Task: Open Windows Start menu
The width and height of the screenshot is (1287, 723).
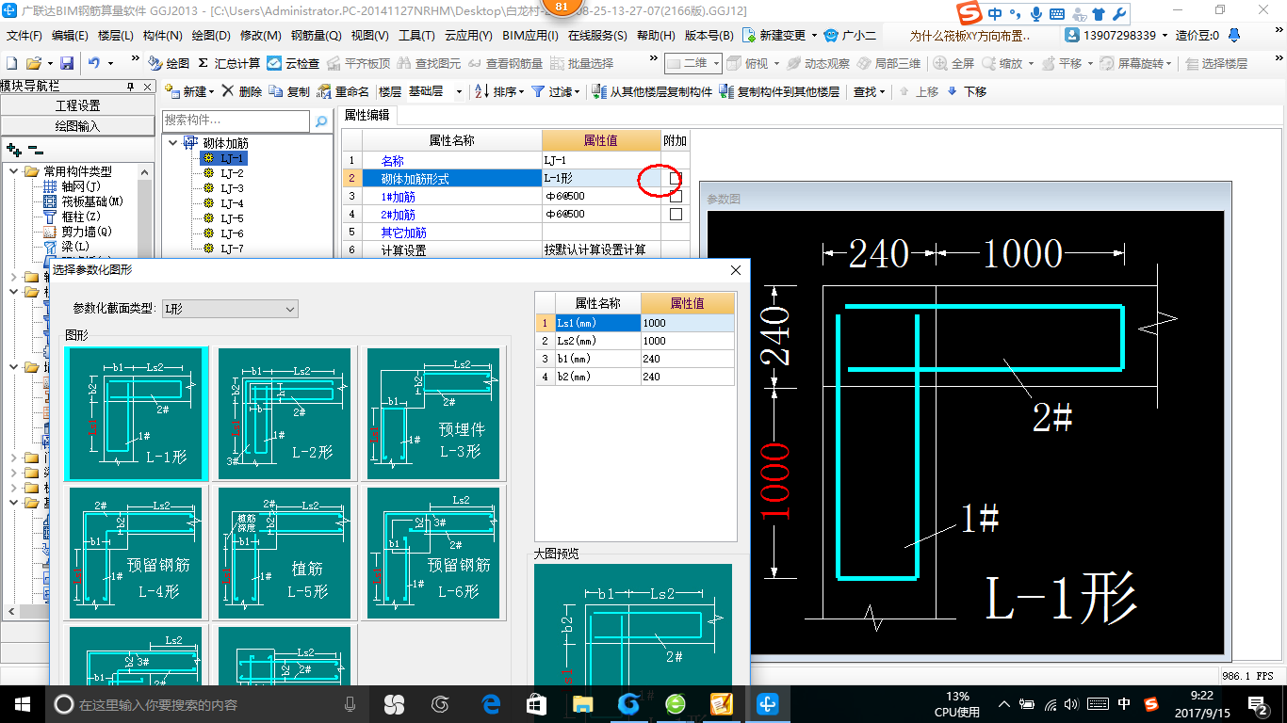Action: click(x=23, y=703)
